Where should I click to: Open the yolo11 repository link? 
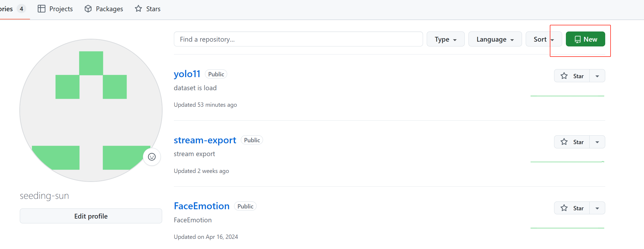click(x=187, y=74)
